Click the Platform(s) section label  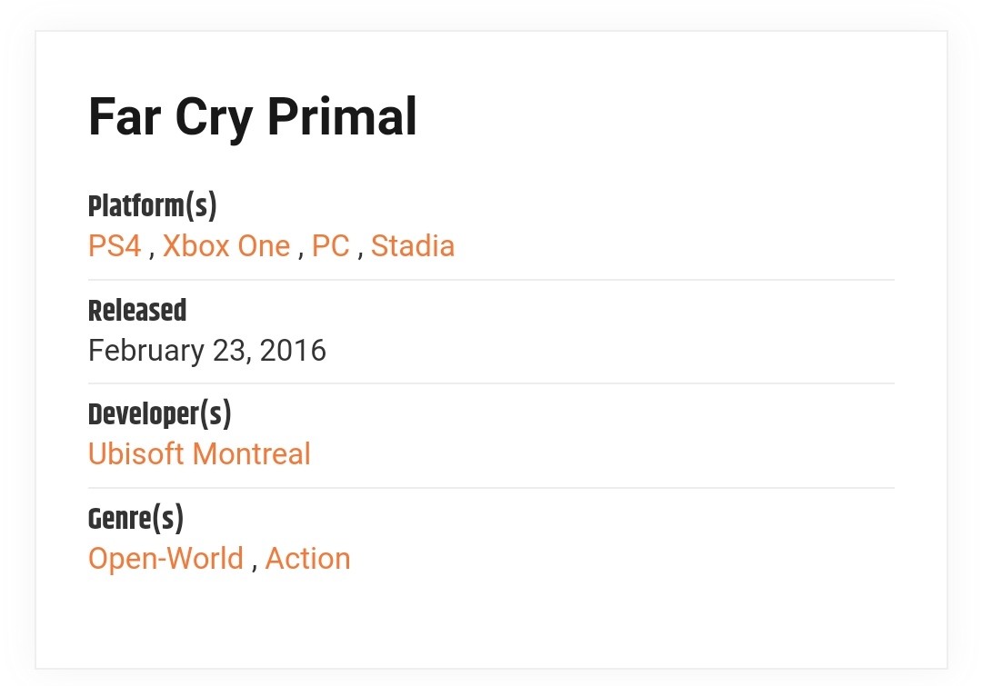pos(152,207)
